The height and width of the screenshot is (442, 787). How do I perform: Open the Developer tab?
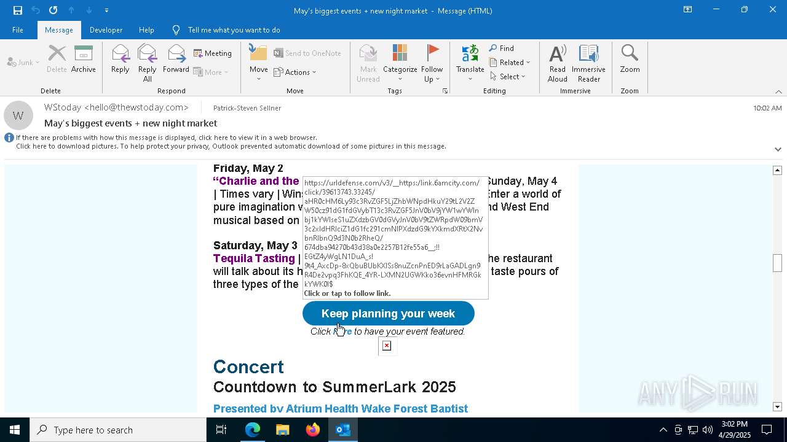pyautogui.click(x=106, y=30)
